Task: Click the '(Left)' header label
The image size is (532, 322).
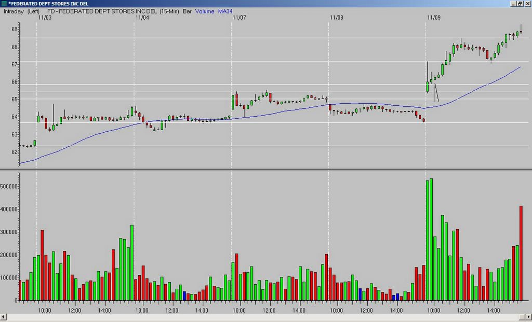Action: click(33, 11)
